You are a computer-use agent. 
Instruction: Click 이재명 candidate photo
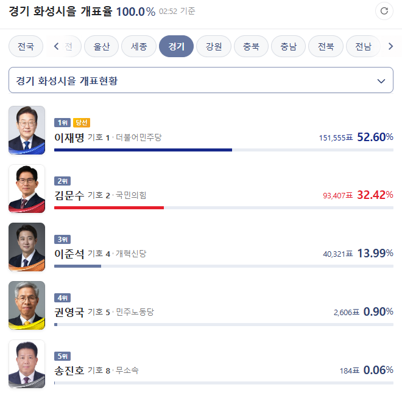(x=27, y=130)
